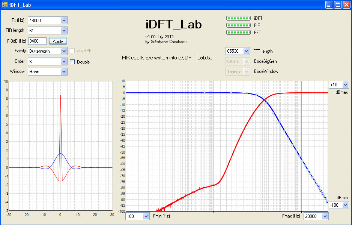Viewport: 352px width, 225px height.
Task: Click the iDFT progress bar
Action: pyautogui.click(x=238, y=18)
